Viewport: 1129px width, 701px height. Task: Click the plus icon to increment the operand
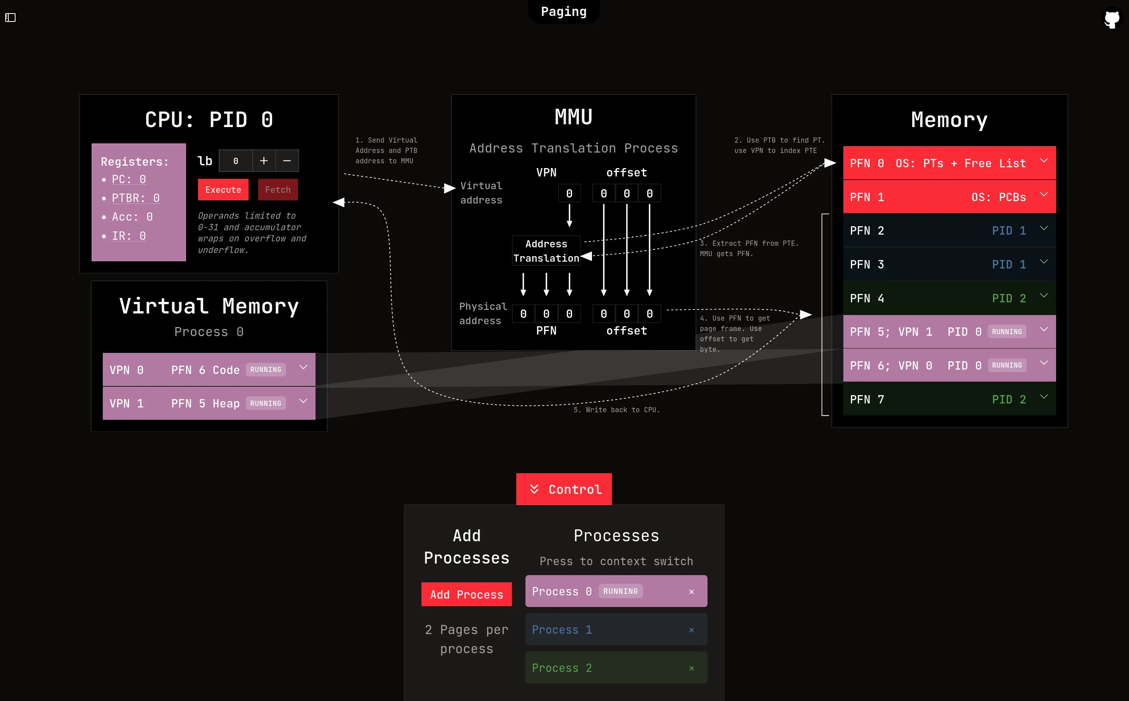[264, 161]
